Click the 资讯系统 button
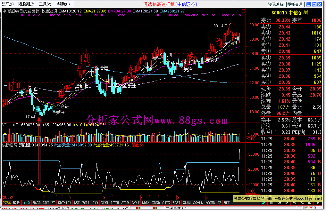This screenshot has width=326, height=211. 276,4
